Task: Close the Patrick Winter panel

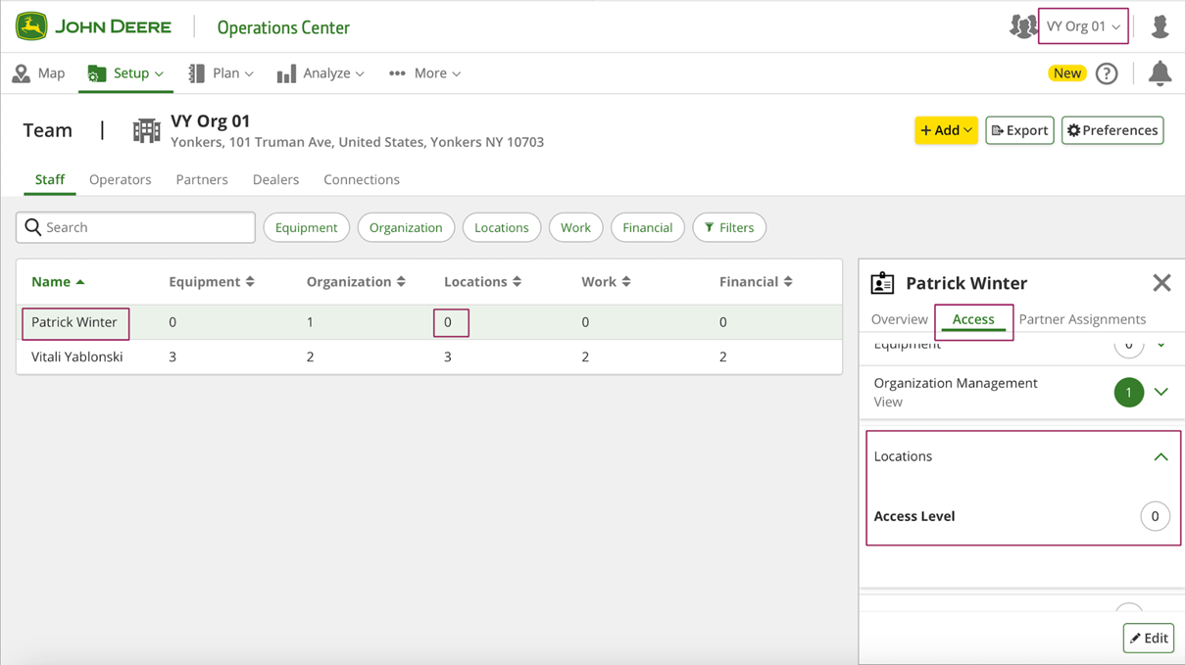Action: point(1161,283)
